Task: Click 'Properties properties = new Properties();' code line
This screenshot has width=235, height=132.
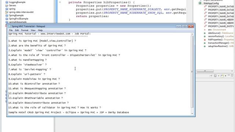Action: [x=113, y=6]
